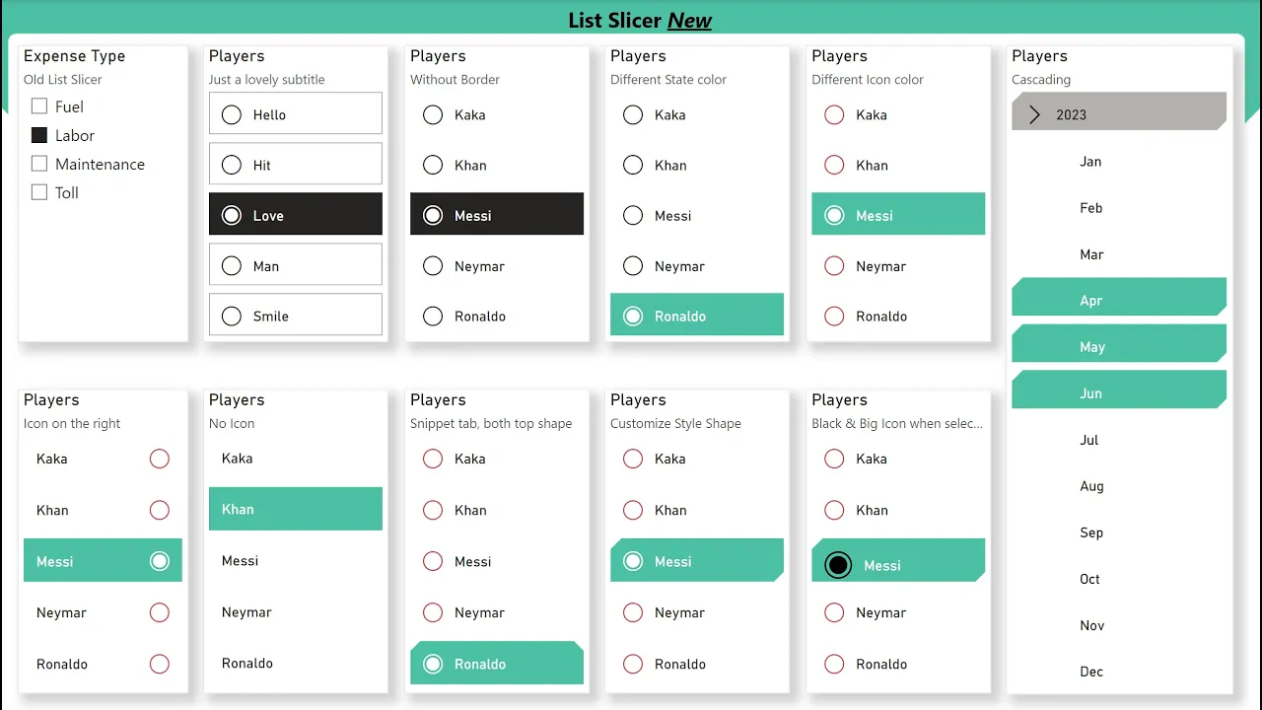Check the Fuel checkbox
This screenshot has height=710, width=1262.
coord(39,106)
